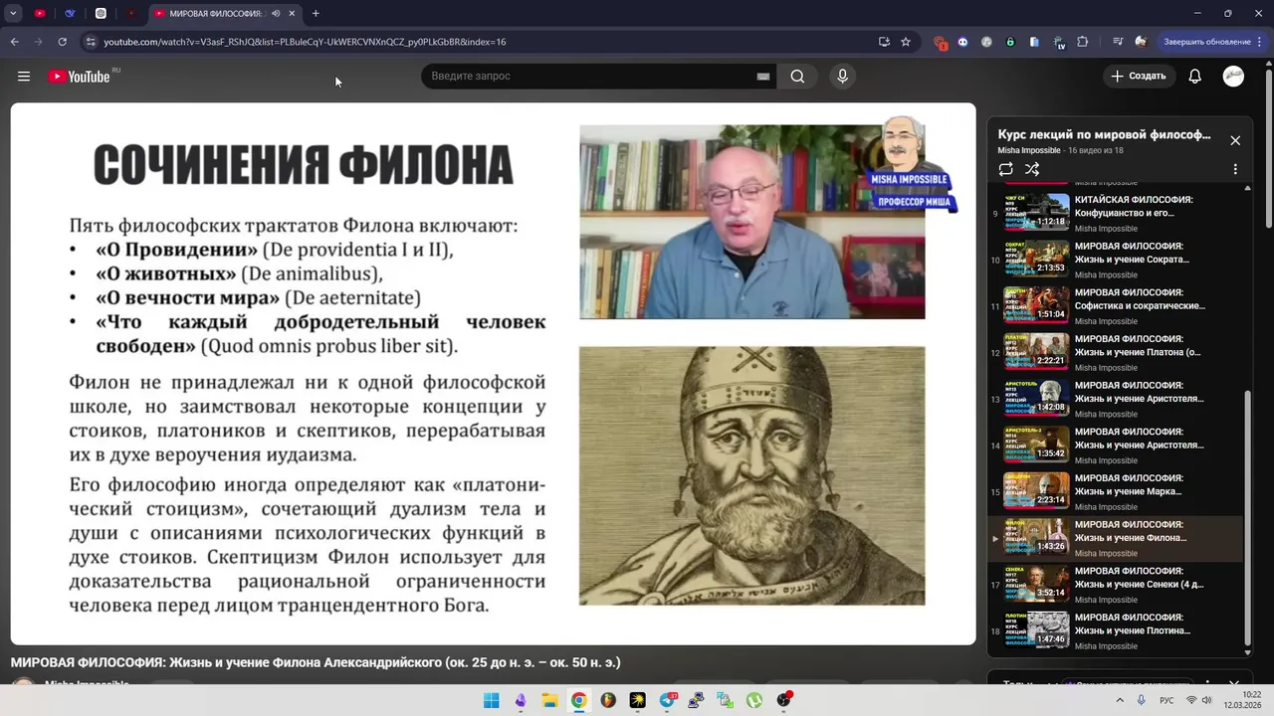
Task: Click the video title МИРОВАЯ ФИЛОСОФИЯ: Жизнь и учение Филона Александрийского
Action: point(316,662)
